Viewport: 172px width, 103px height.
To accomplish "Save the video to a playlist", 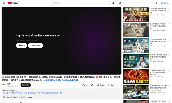I will click(111, 85).
